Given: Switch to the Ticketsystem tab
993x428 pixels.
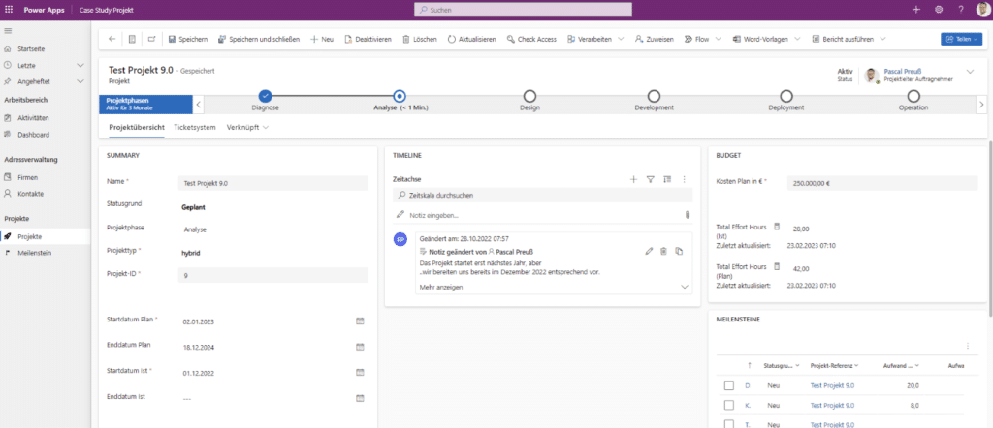Looking at the screenshot, I should pos(195,127).
